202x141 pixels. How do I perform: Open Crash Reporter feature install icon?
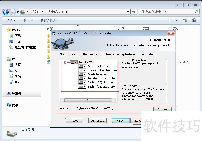tap(82, 74)
